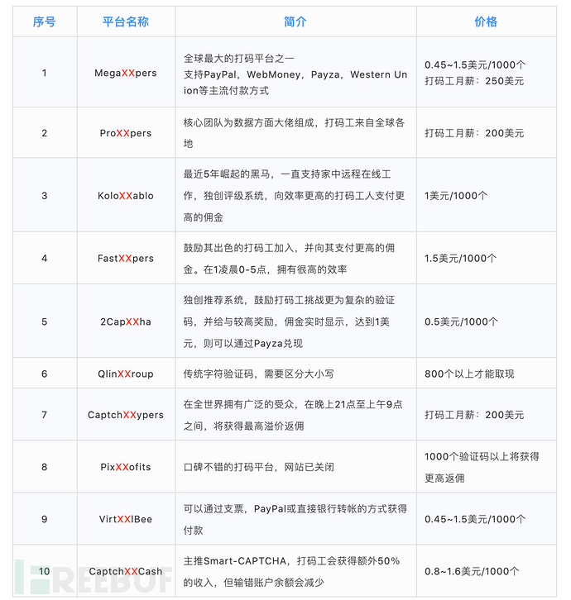Viewport: 571px width, 600px height.
Task: Click serial number 3 in KoloXXablo row
Action: click(x=45, y=196)
